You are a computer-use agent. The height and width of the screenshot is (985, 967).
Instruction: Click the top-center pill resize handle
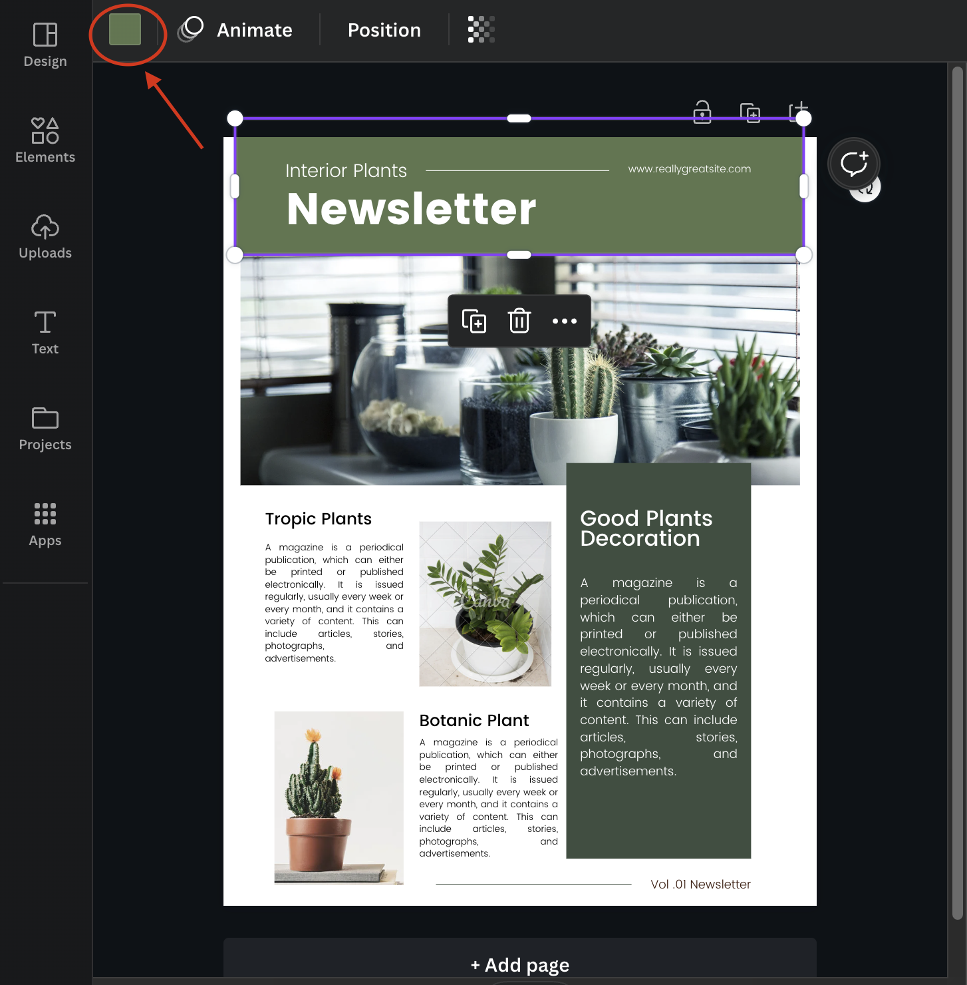point(519,118)
